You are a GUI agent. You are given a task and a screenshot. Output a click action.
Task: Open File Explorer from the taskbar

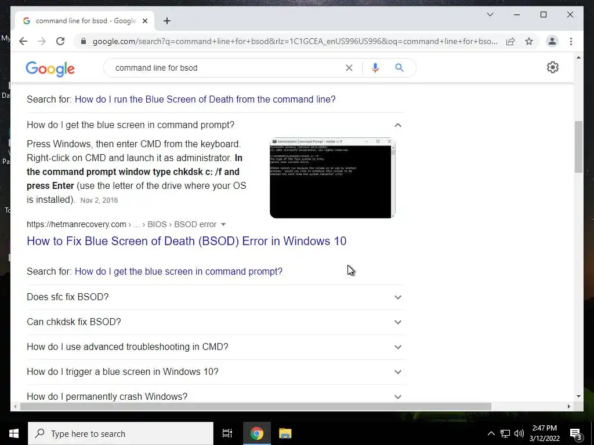[x=285, y=433]
